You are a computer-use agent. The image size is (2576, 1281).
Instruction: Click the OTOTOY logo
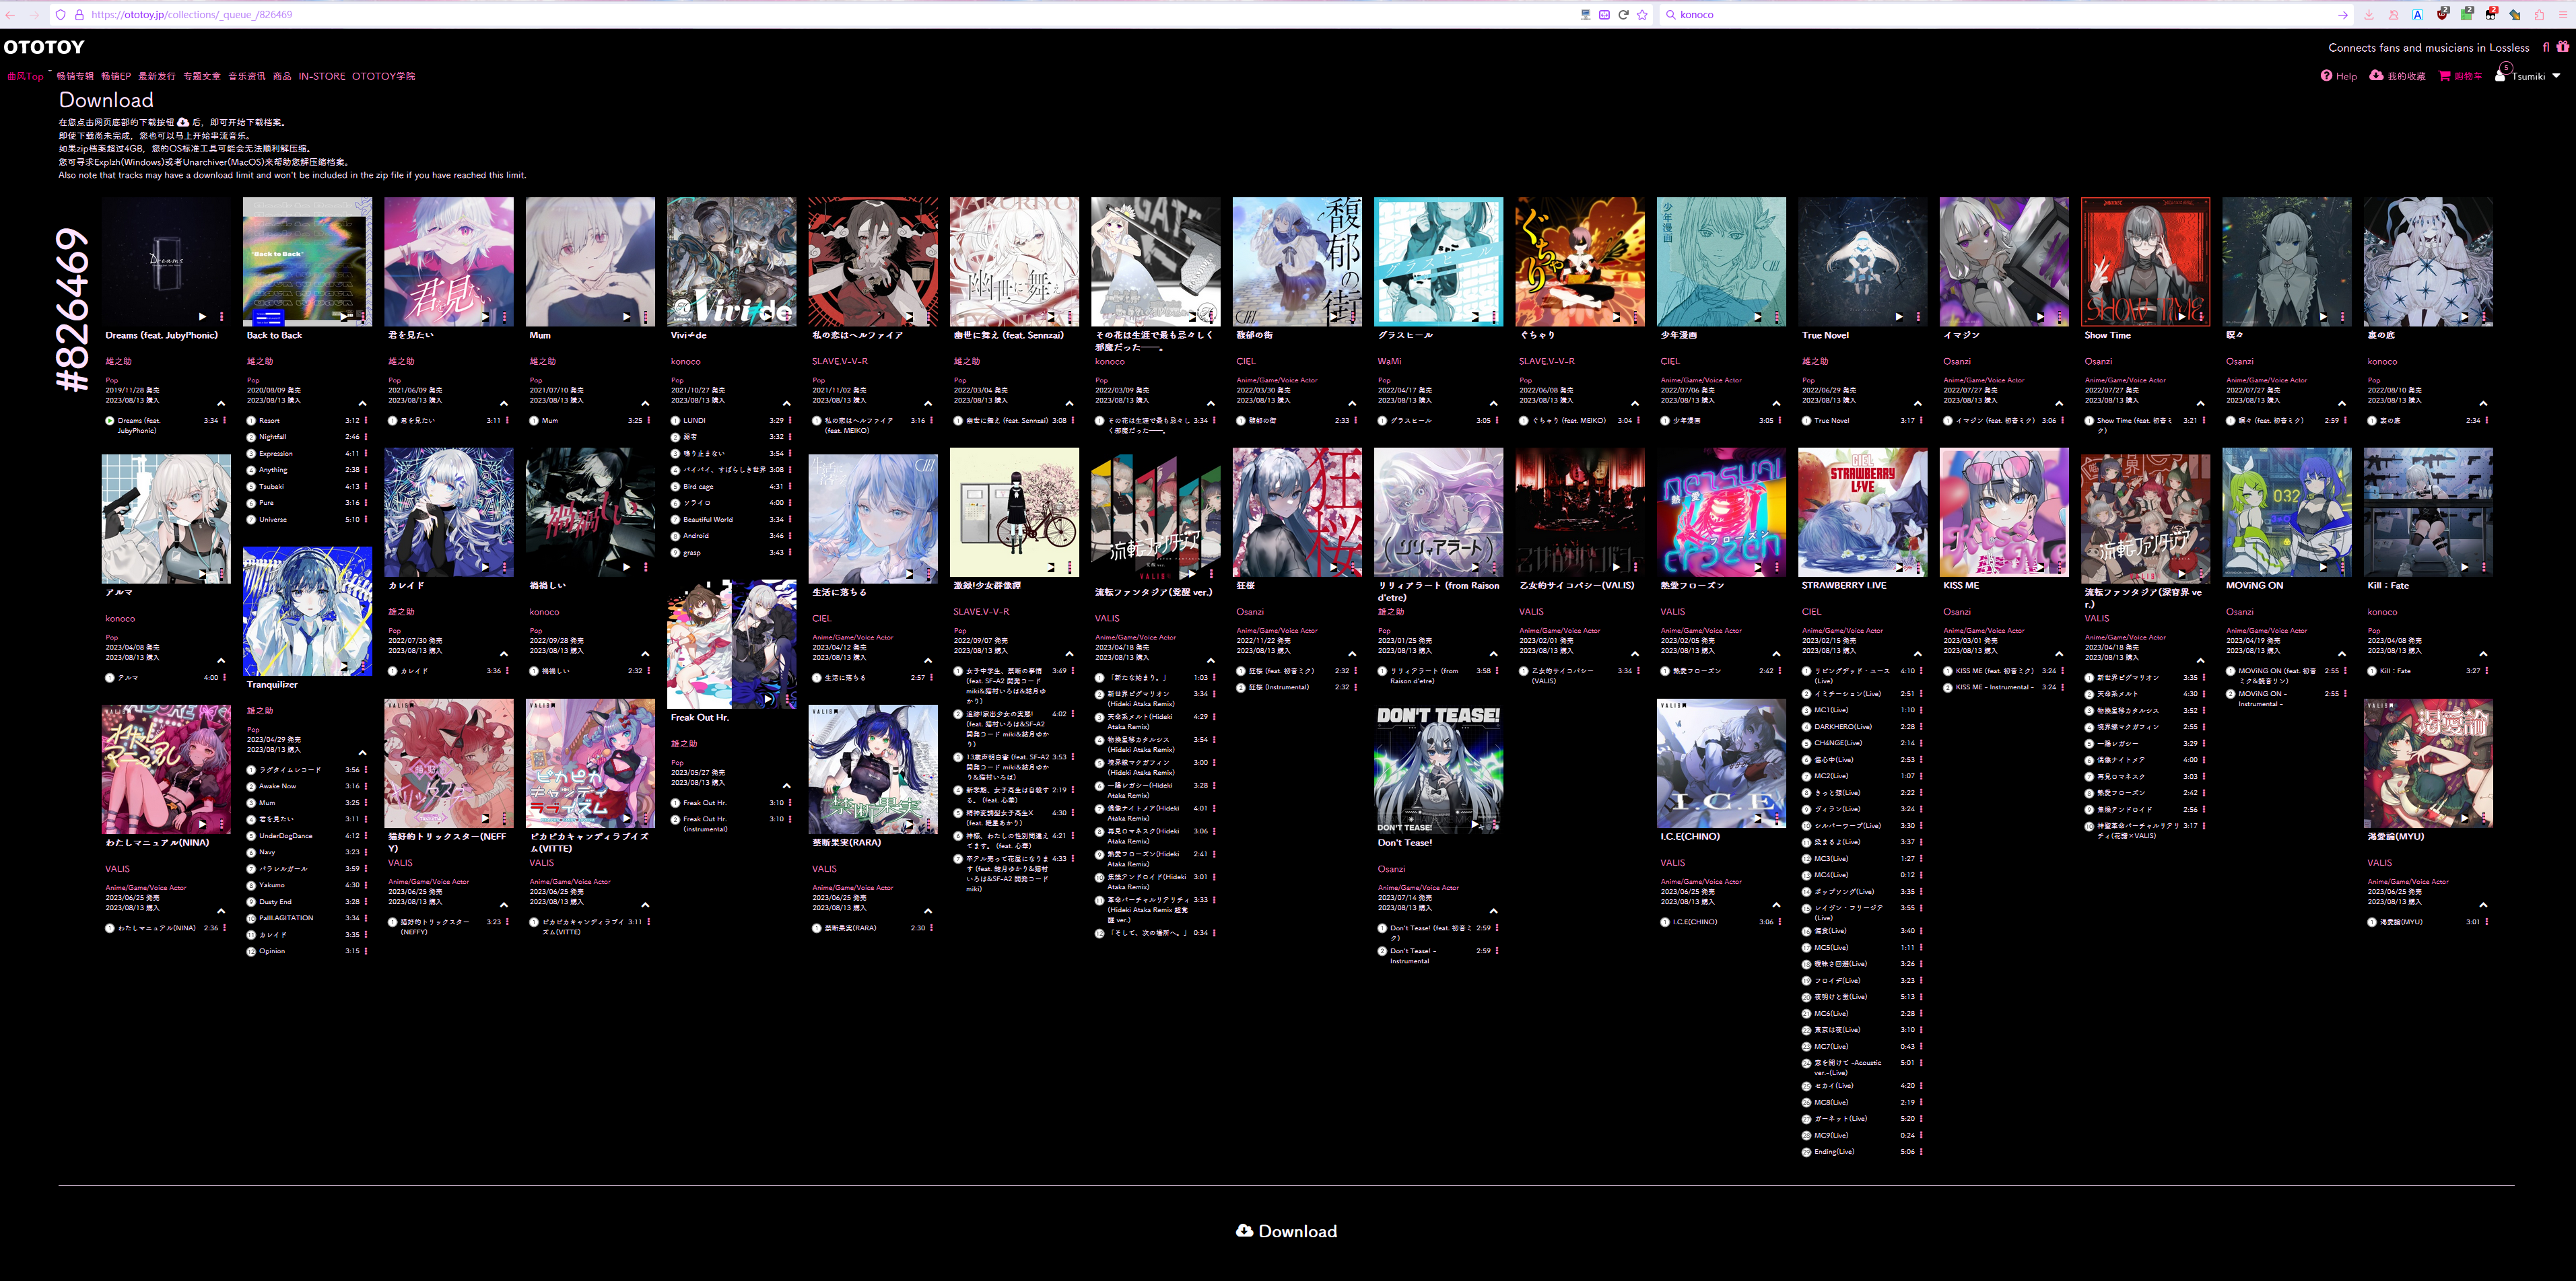pyautogui.click(x=44, y=47)
